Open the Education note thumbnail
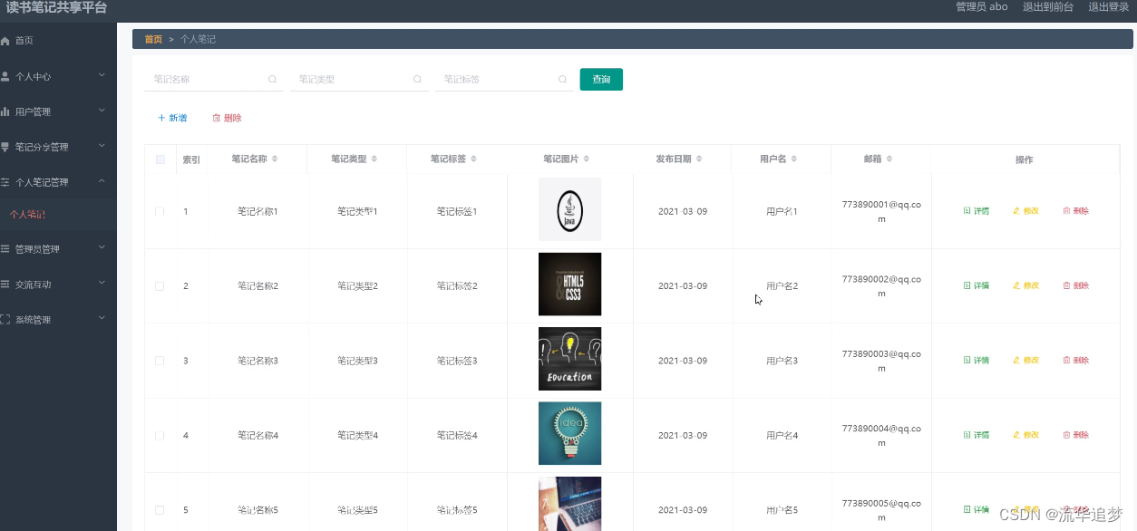 pos(569,359)
